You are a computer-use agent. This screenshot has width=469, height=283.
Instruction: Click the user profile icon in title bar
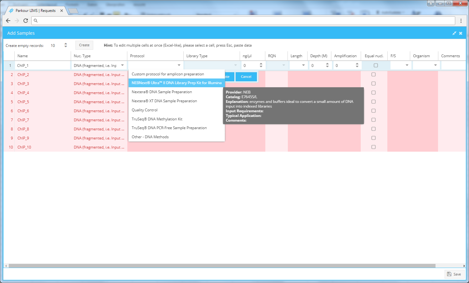point(431,3)
